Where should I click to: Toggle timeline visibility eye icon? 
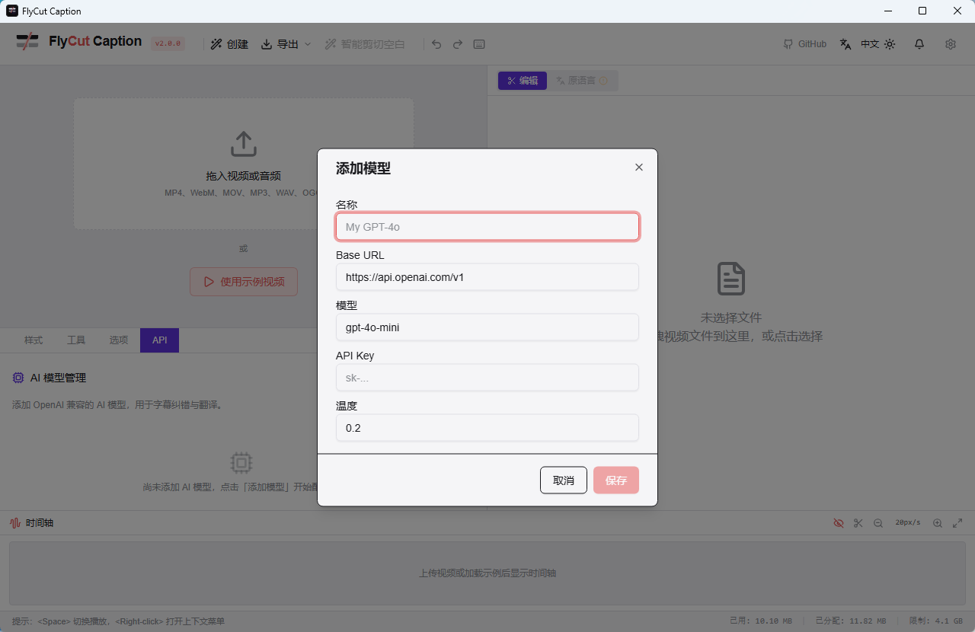839,523
